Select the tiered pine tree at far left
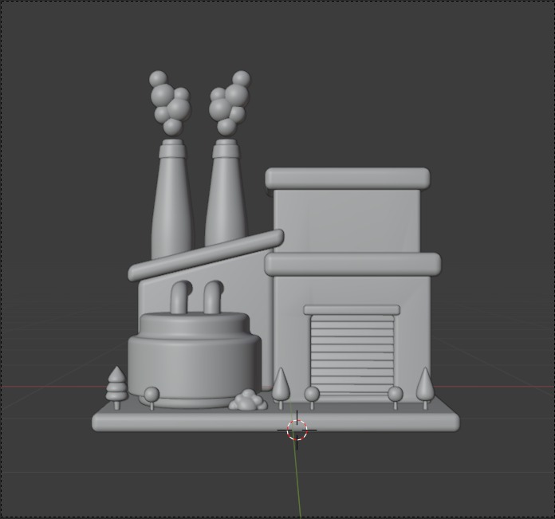This screenshot has height=519, width=555. pyautogui.click(x=116, y=388)
